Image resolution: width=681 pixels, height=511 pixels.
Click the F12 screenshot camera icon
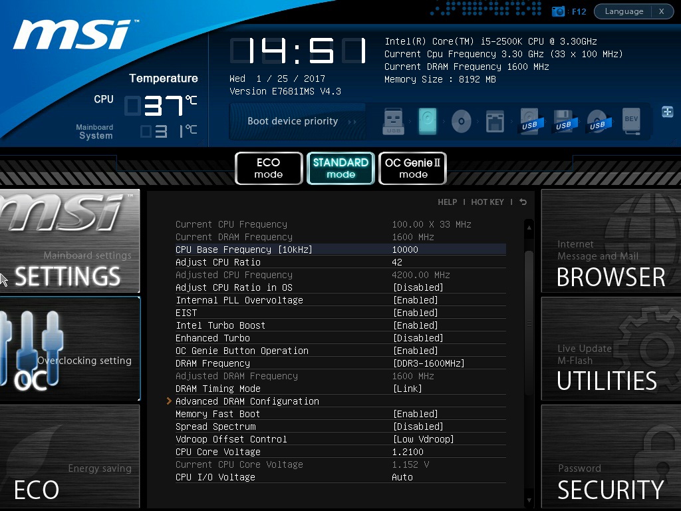[x=558, y=11]
